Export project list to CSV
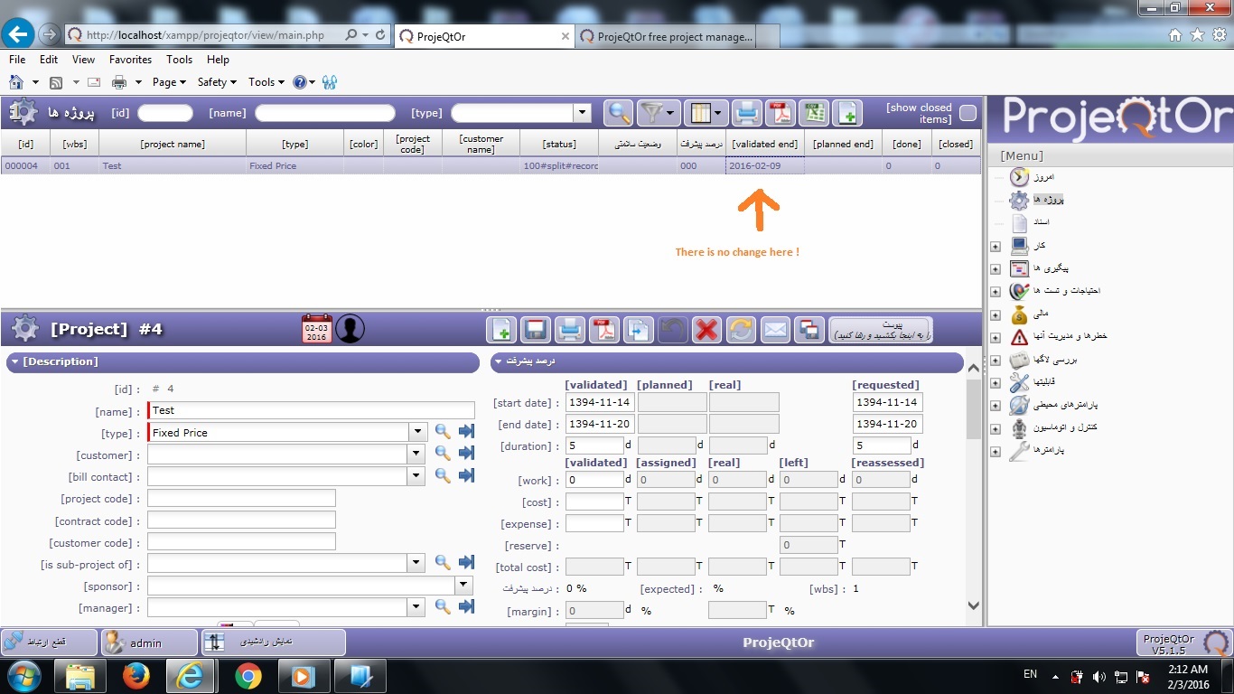 (x=814, y=113)
